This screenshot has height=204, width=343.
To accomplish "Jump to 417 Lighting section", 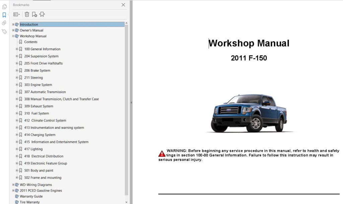I will tap(33, 149).
